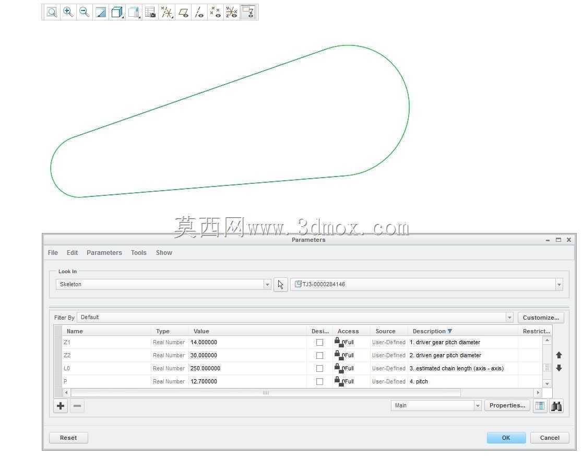Click horizontal scrollbar left arrow
This screenshot has width=583, height=456.
click(66, 393)
